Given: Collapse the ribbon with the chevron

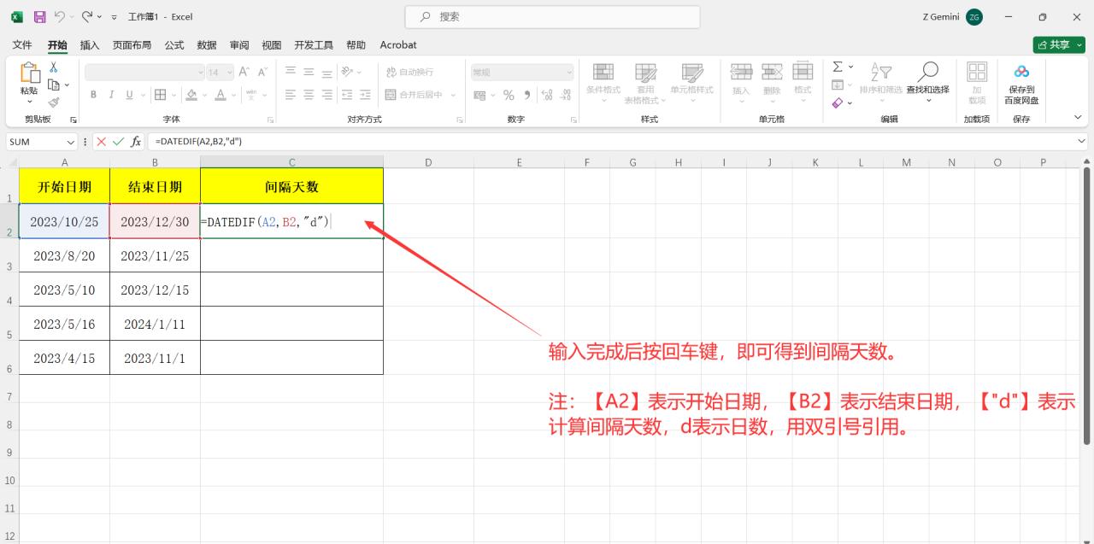Looking at the screenshot, I should coord(1078,117).
